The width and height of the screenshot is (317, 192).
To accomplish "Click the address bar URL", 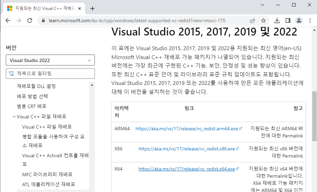I will [137, 20].
